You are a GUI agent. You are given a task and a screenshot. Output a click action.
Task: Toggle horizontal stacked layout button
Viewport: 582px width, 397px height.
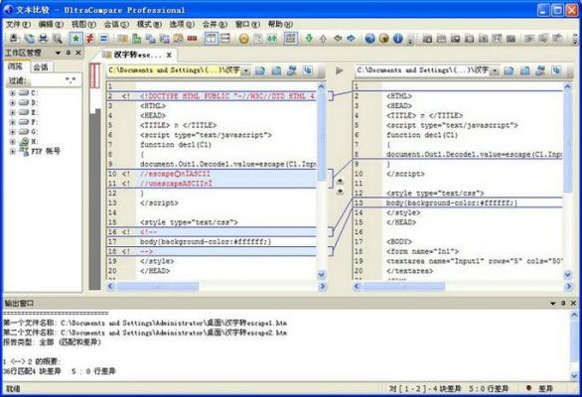pos(225,39)
